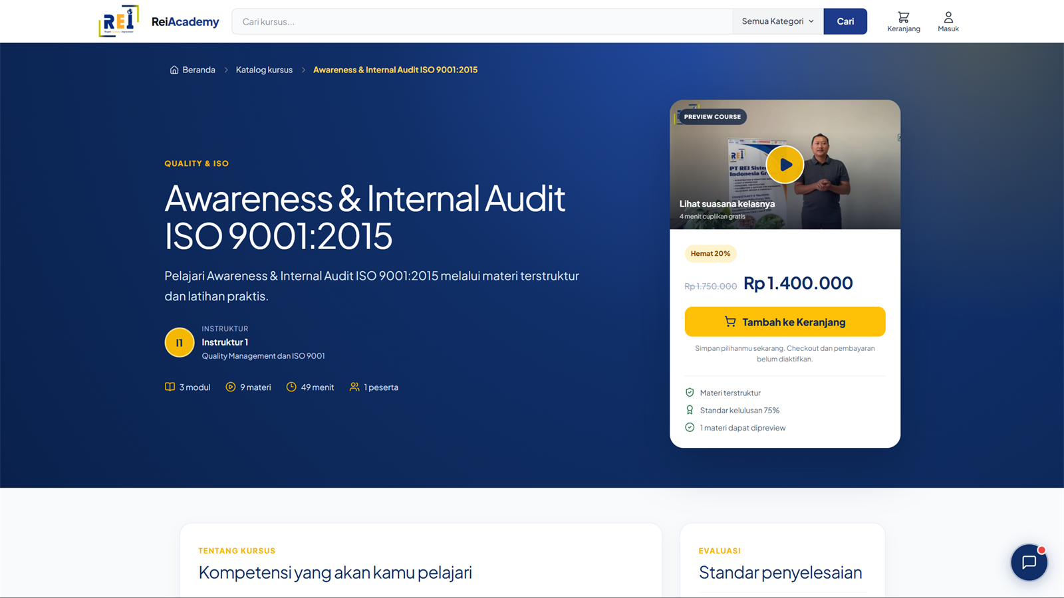This screenshot has height=598, width=1064.
Task: Click the clock icon beside 49 menit
Action: pos(291,387)
